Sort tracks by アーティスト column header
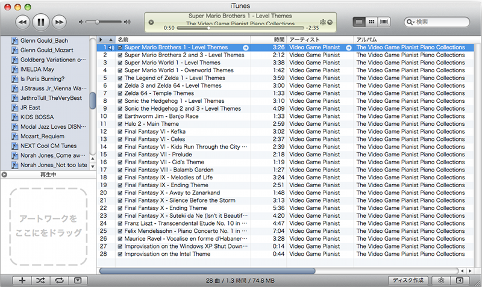The height and width of the screenshot is (287, 482). click(319, 39)
